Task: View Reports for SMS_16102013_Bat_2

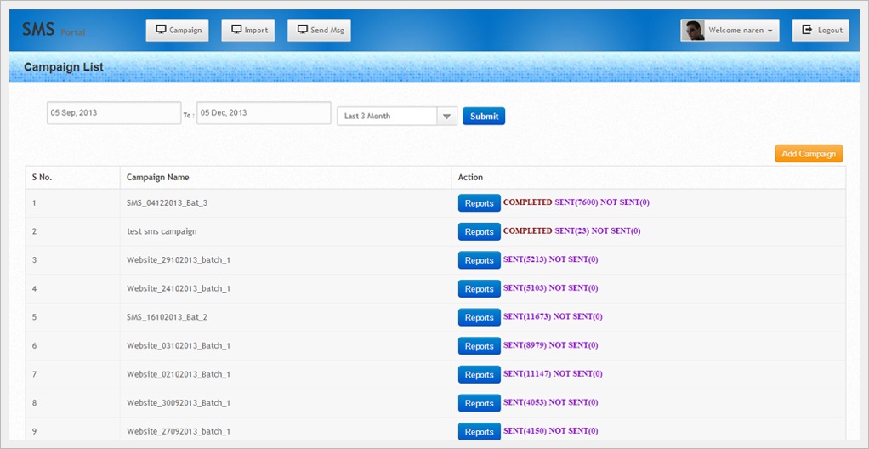Action: click(x=479, y=317)
